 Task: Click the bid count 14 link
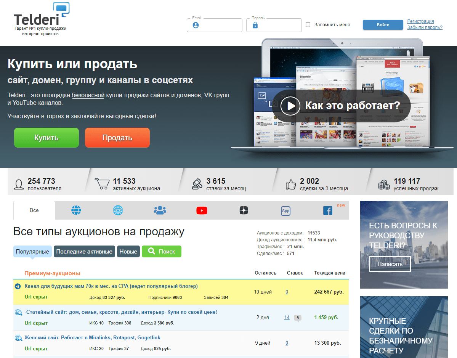point(287,318)
